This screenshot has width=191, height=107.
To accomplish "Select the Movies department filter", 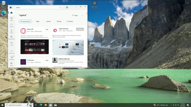I will click(59, 21).
